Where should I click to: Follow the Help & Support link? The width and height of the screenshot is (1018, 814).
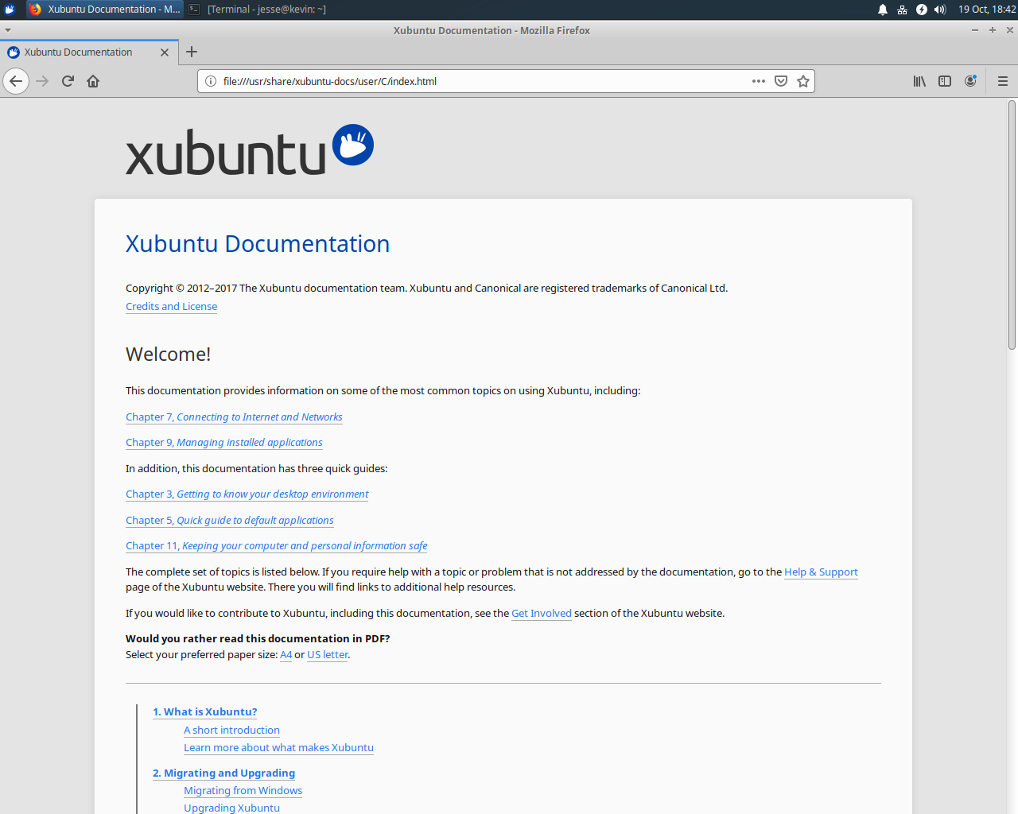[x=821, y=572]
